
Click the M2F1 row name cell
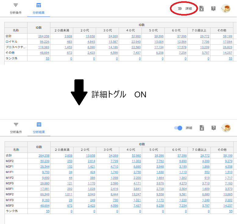point(16,167)
